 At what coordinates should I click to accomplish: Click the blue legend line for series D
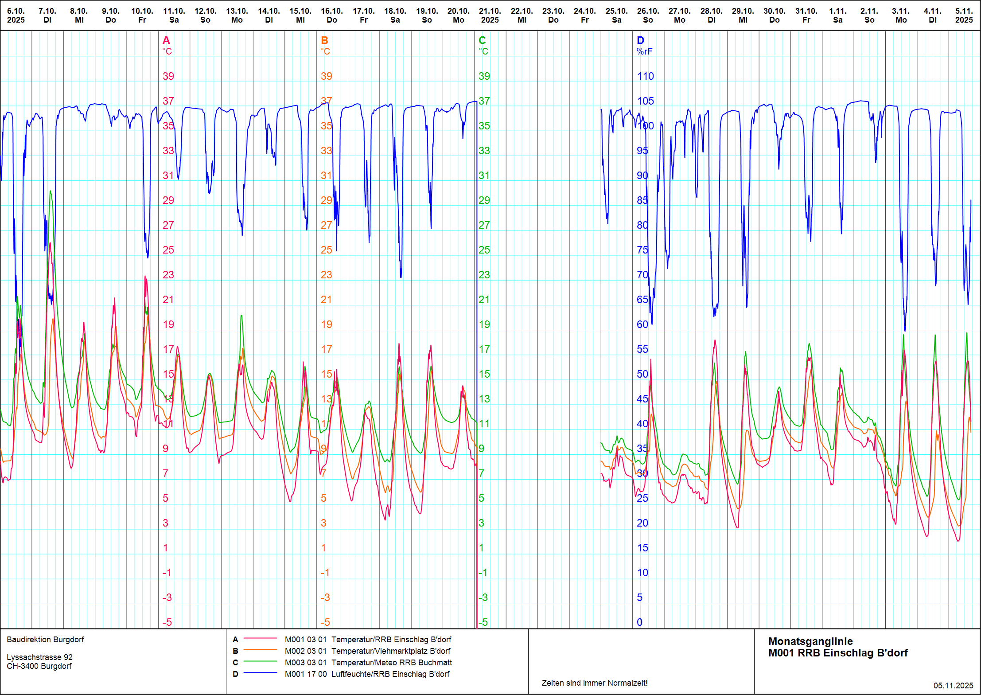pos(260,673)
